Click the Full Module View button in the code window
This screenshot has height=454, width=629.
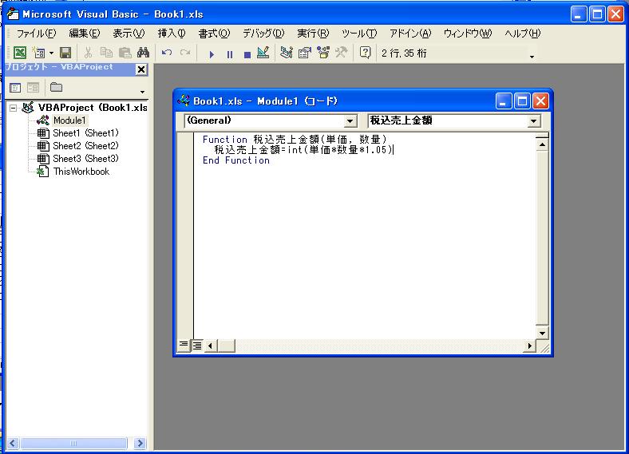click(x=197, y=345)
